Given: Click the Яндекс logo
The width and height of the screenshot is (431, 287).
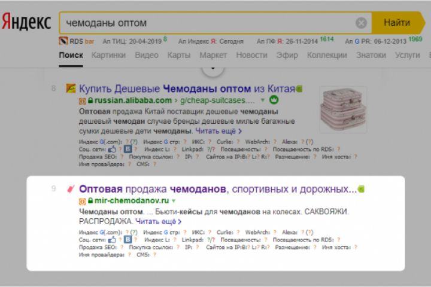Looking at the screenshot, I should tap(26, 22).
